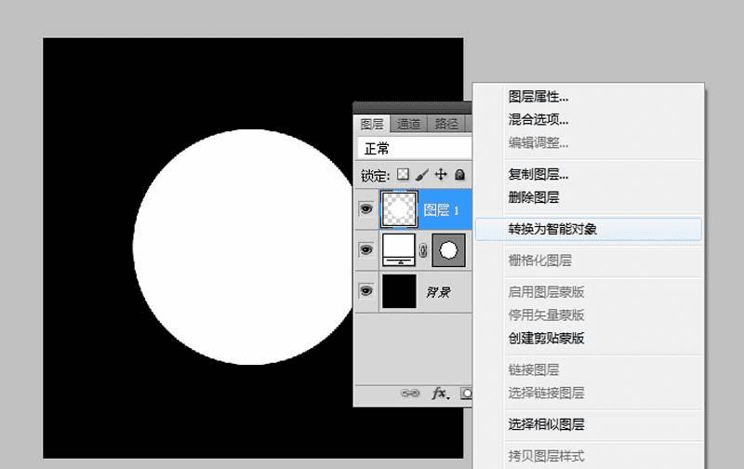Toggle lock all padlock icon
744x469 pixels.
459,175
